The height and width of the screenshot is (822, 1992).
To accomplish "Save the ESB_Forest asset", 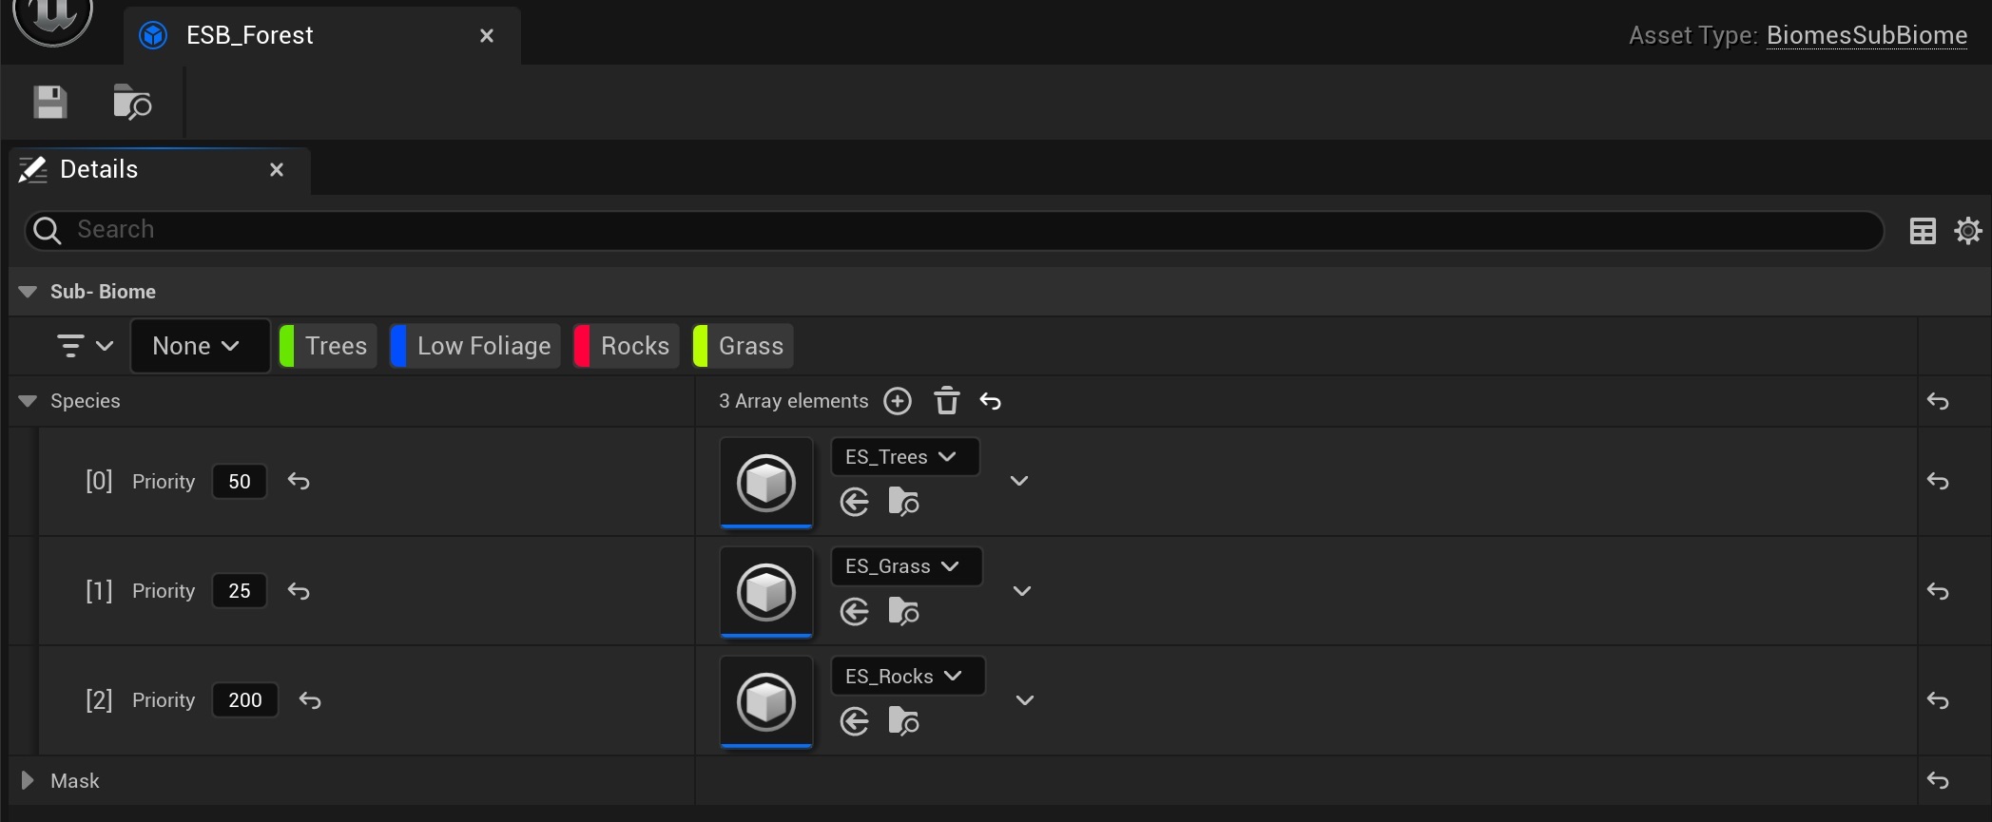I will [x=50, y=102].
